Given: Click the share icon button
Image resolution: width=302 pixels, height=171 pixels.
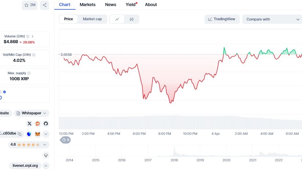Looking at the screenshot, I should 44,5.
